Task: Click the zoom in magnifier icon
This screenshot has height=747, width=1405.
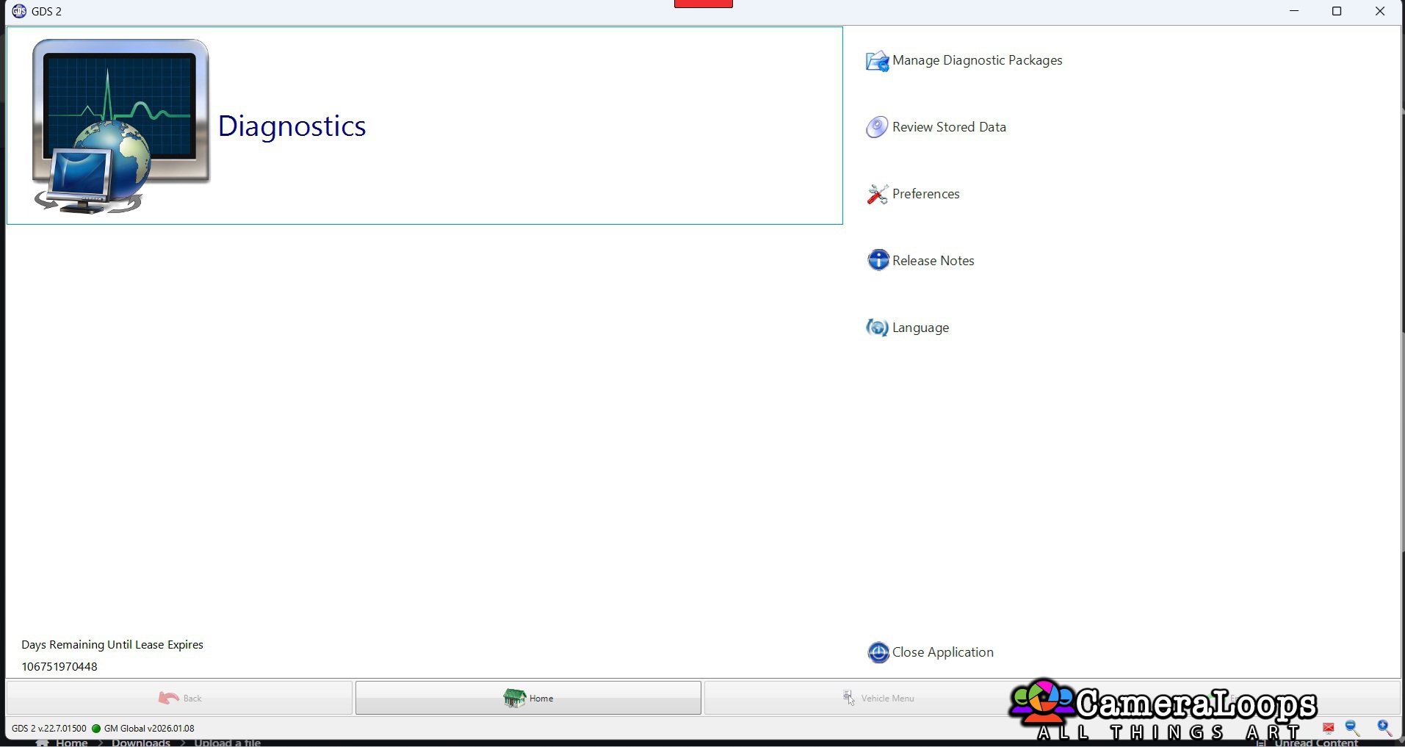Action: click(x=1384, y=728)
